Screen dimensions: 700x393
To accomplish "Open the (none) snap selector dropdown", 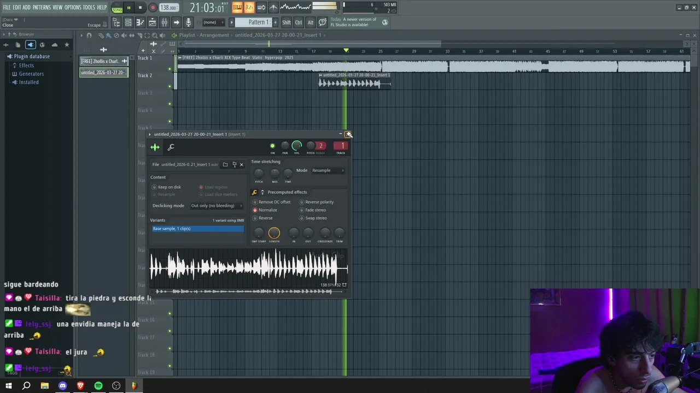I will point(215,22).
